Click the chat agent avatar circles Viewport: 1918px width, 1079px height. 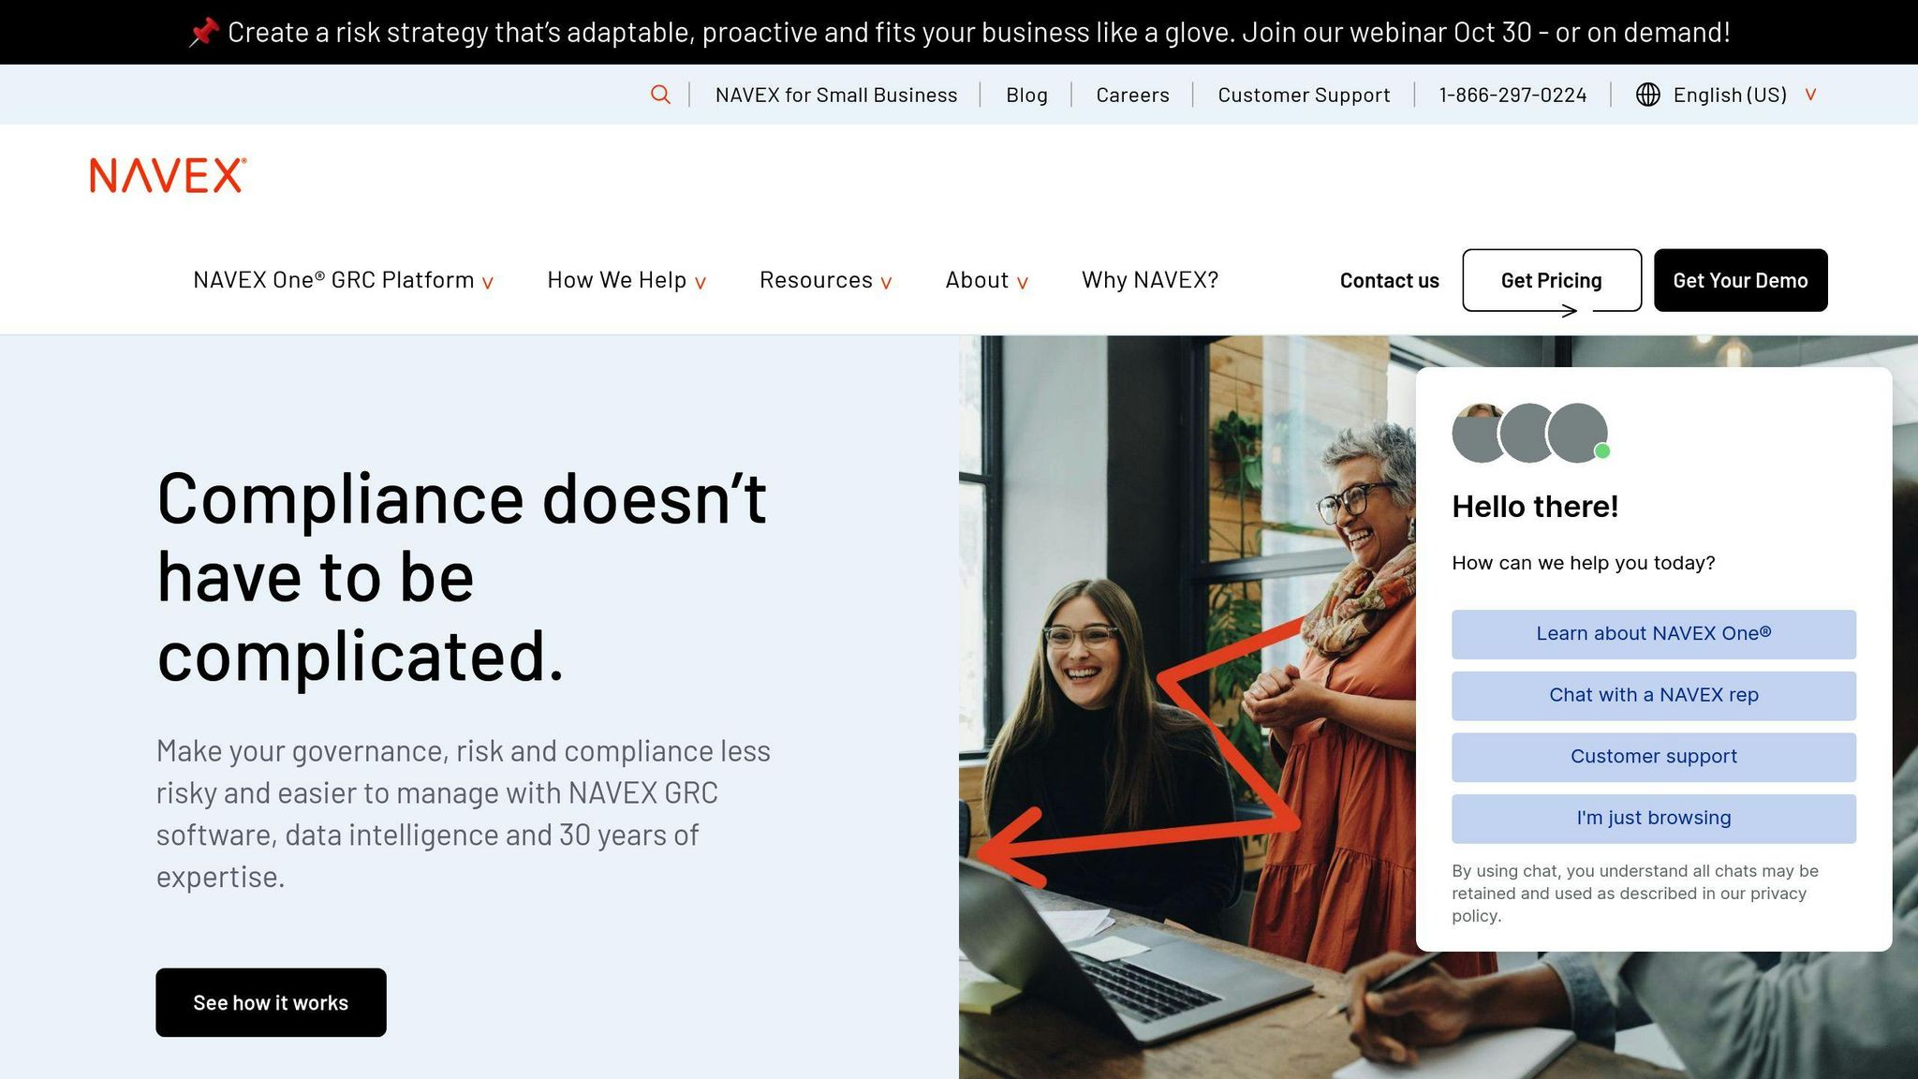[x=1526, y=432]
